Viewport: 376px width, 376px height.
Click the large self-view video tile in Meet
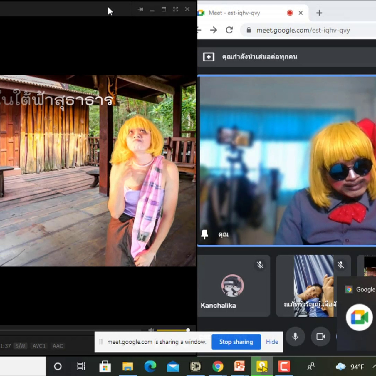[287, 160]
